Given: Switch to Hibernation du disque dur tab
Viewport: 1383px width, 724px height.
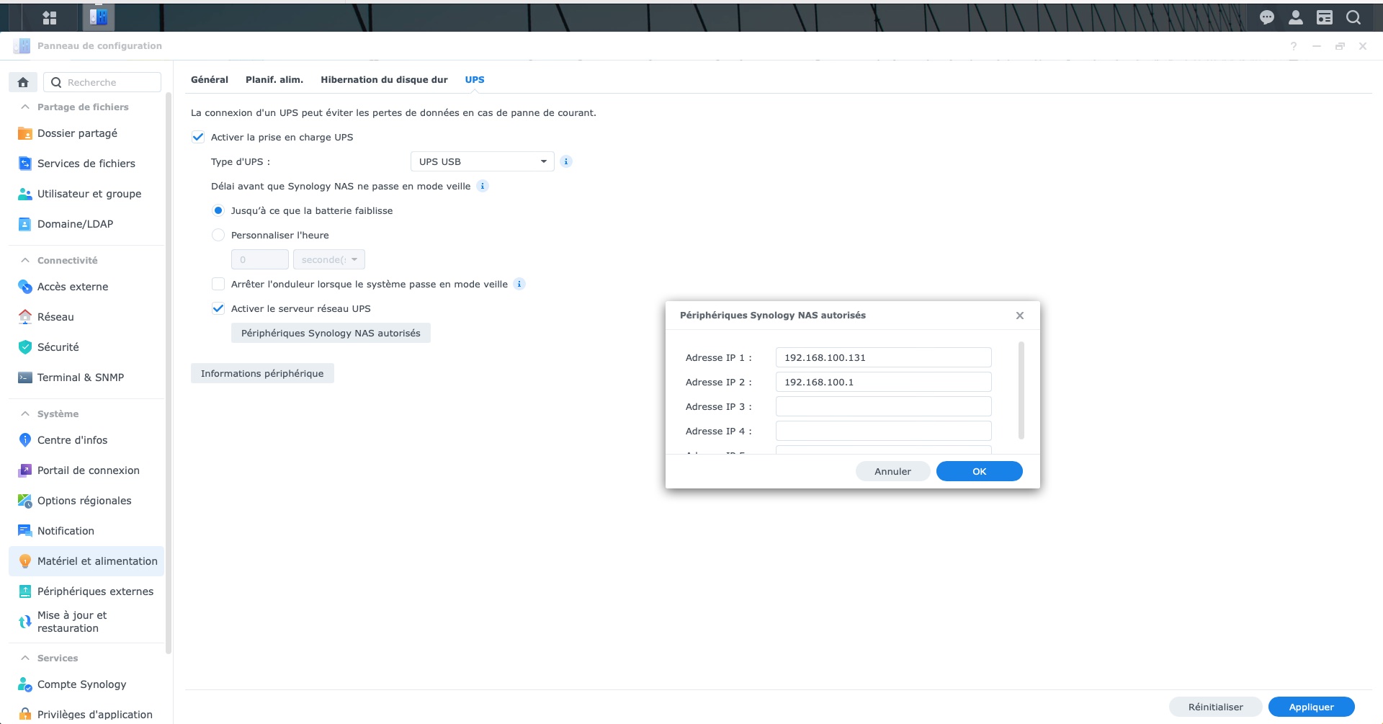Looking at the screenshot, I should 384,79.
